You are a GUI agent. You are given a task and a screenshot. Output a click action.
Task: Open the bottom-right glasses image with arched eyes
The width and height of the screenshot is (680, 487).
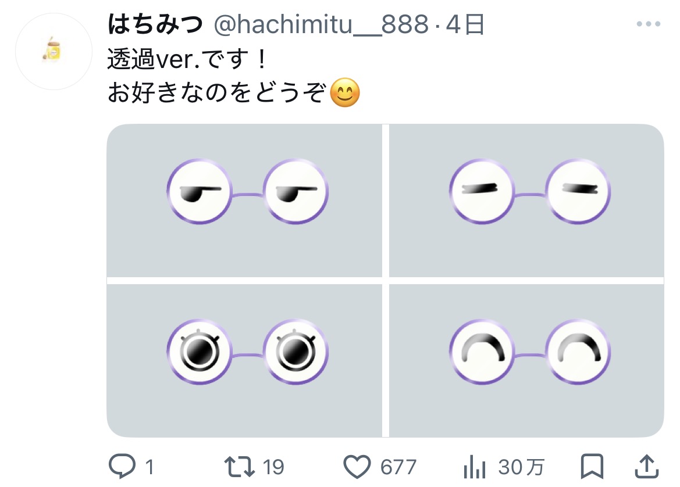coord(526,360)
